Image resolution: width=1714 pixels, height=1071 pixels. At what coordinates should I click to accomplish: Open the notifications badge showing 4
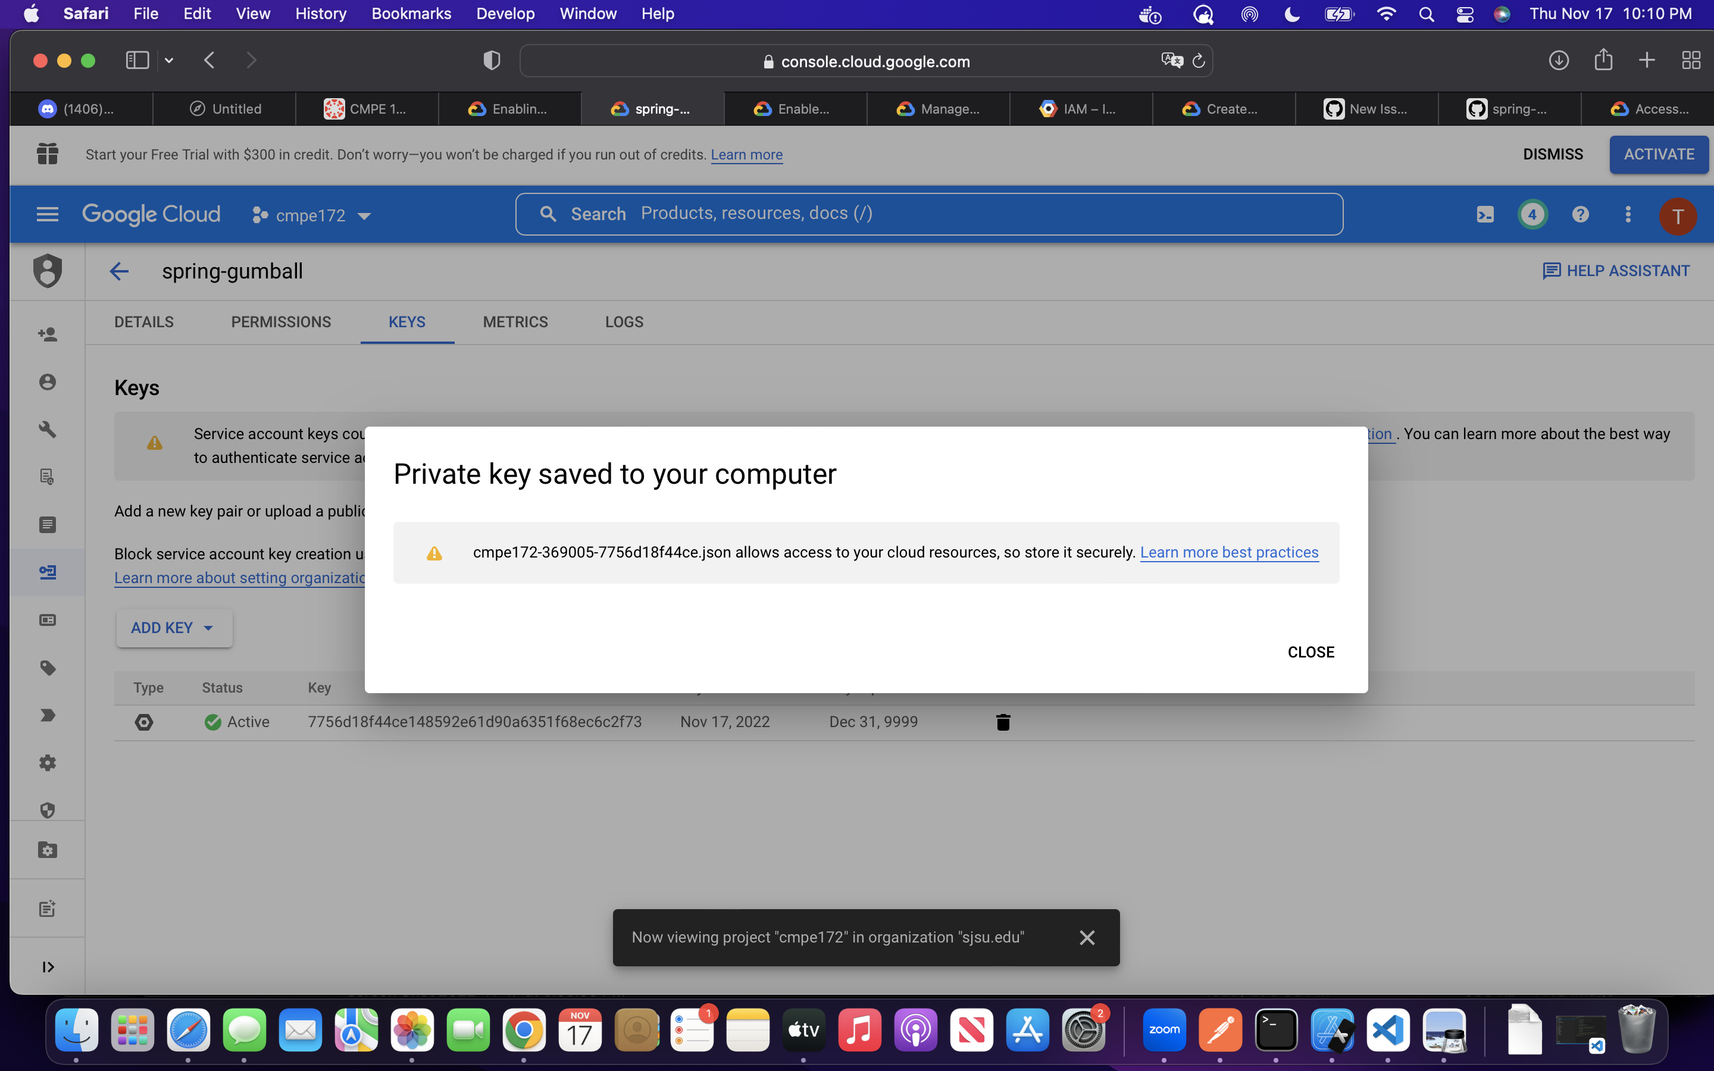pos(1532,215)
